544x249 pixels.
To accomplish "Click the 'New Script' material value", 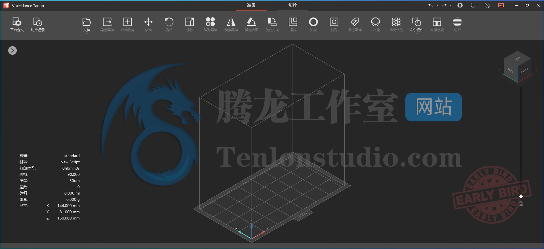I will pyautogui.click(x=70, y=162).
